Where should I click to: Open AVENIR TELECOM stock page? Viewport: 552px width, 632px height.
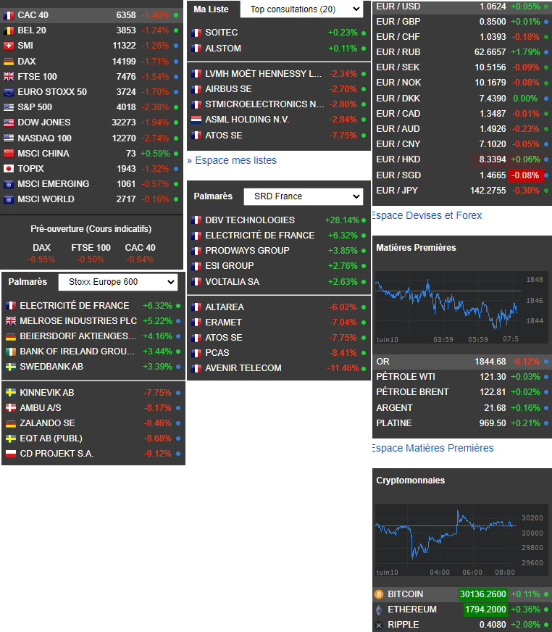point(243,368)
